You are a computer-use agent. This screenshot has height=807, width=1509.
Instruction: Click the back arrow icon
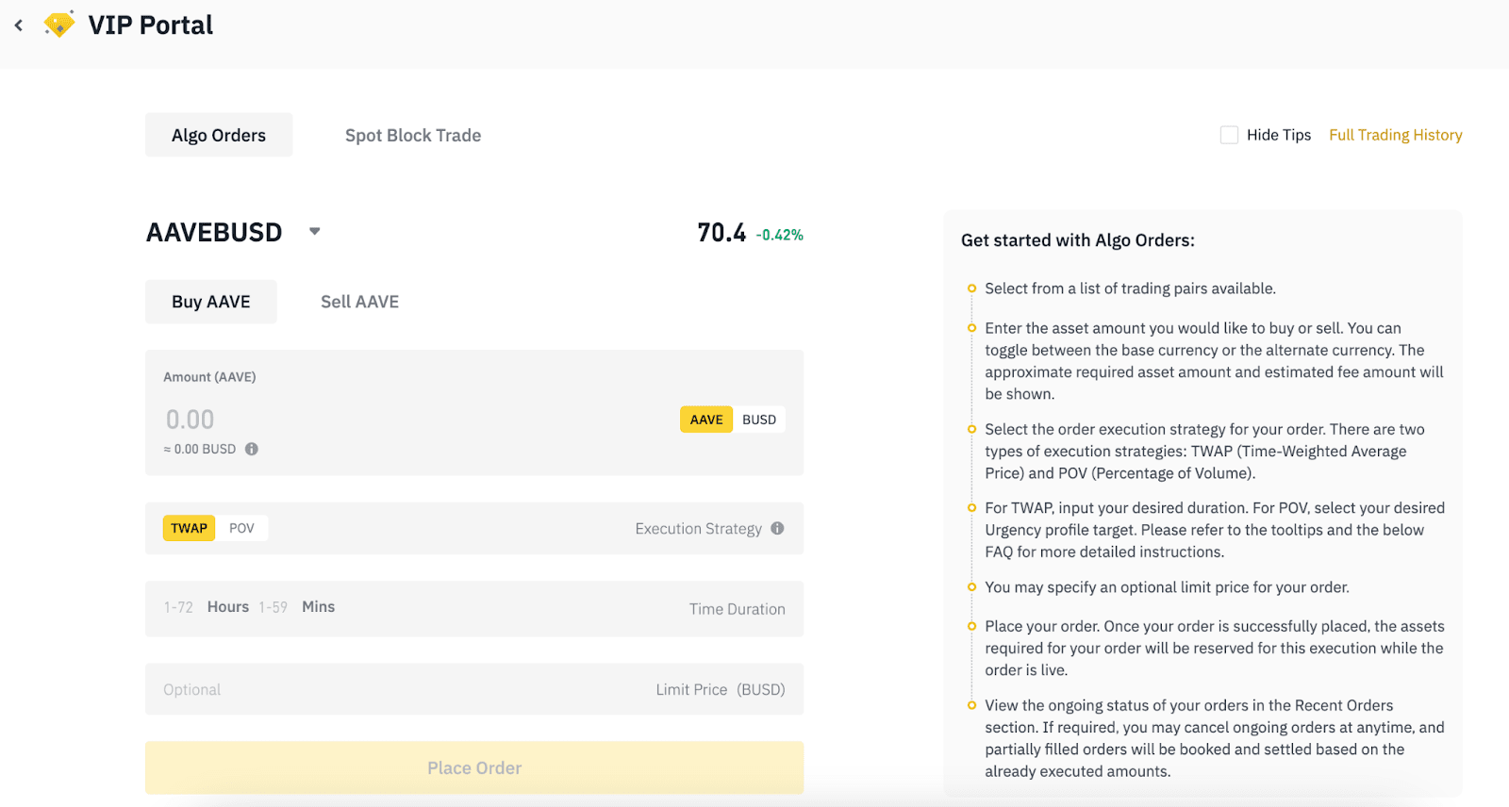coord(19,25)
